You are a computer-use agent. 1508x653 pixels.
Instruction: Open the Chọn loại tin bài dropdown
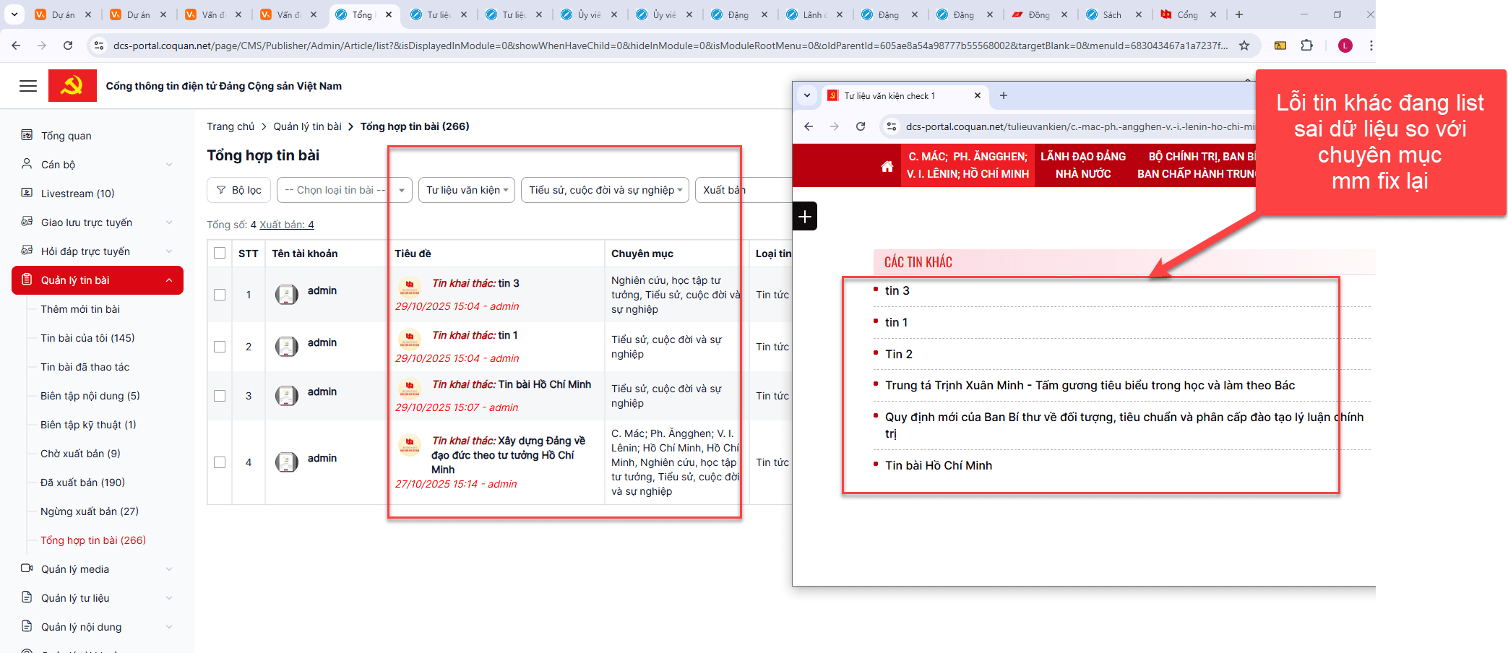coord(343,190)
